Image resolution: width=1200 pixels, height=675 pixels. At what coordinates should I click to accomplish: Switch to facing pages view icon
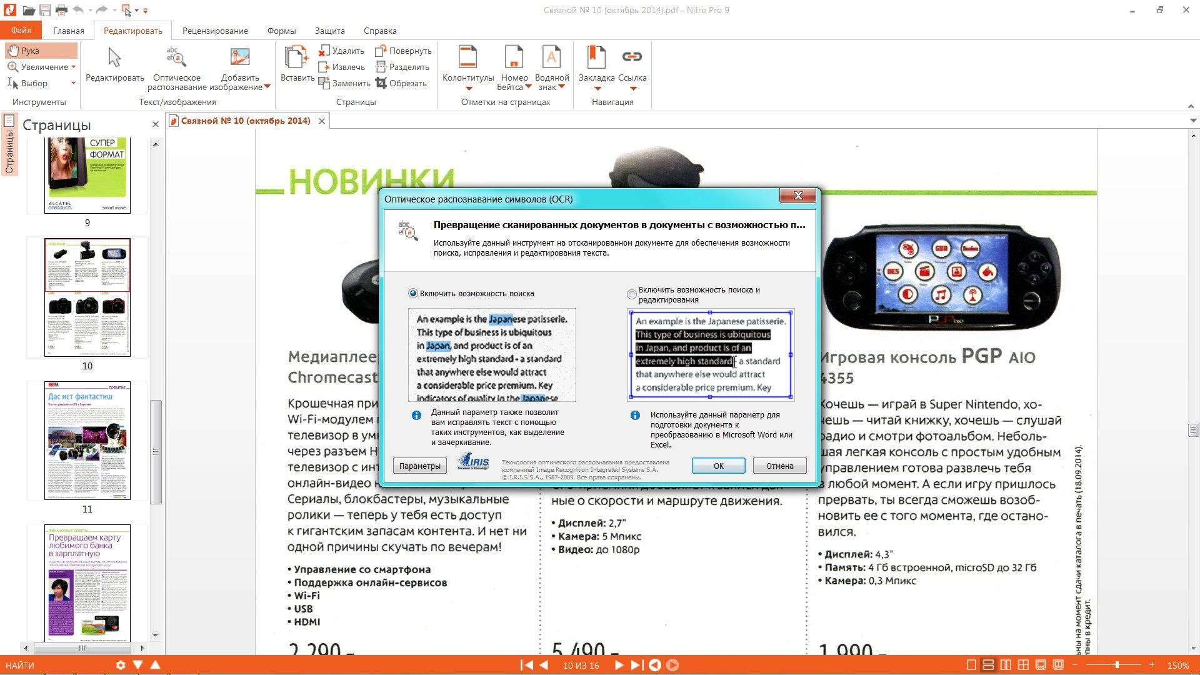[1006, 665]
